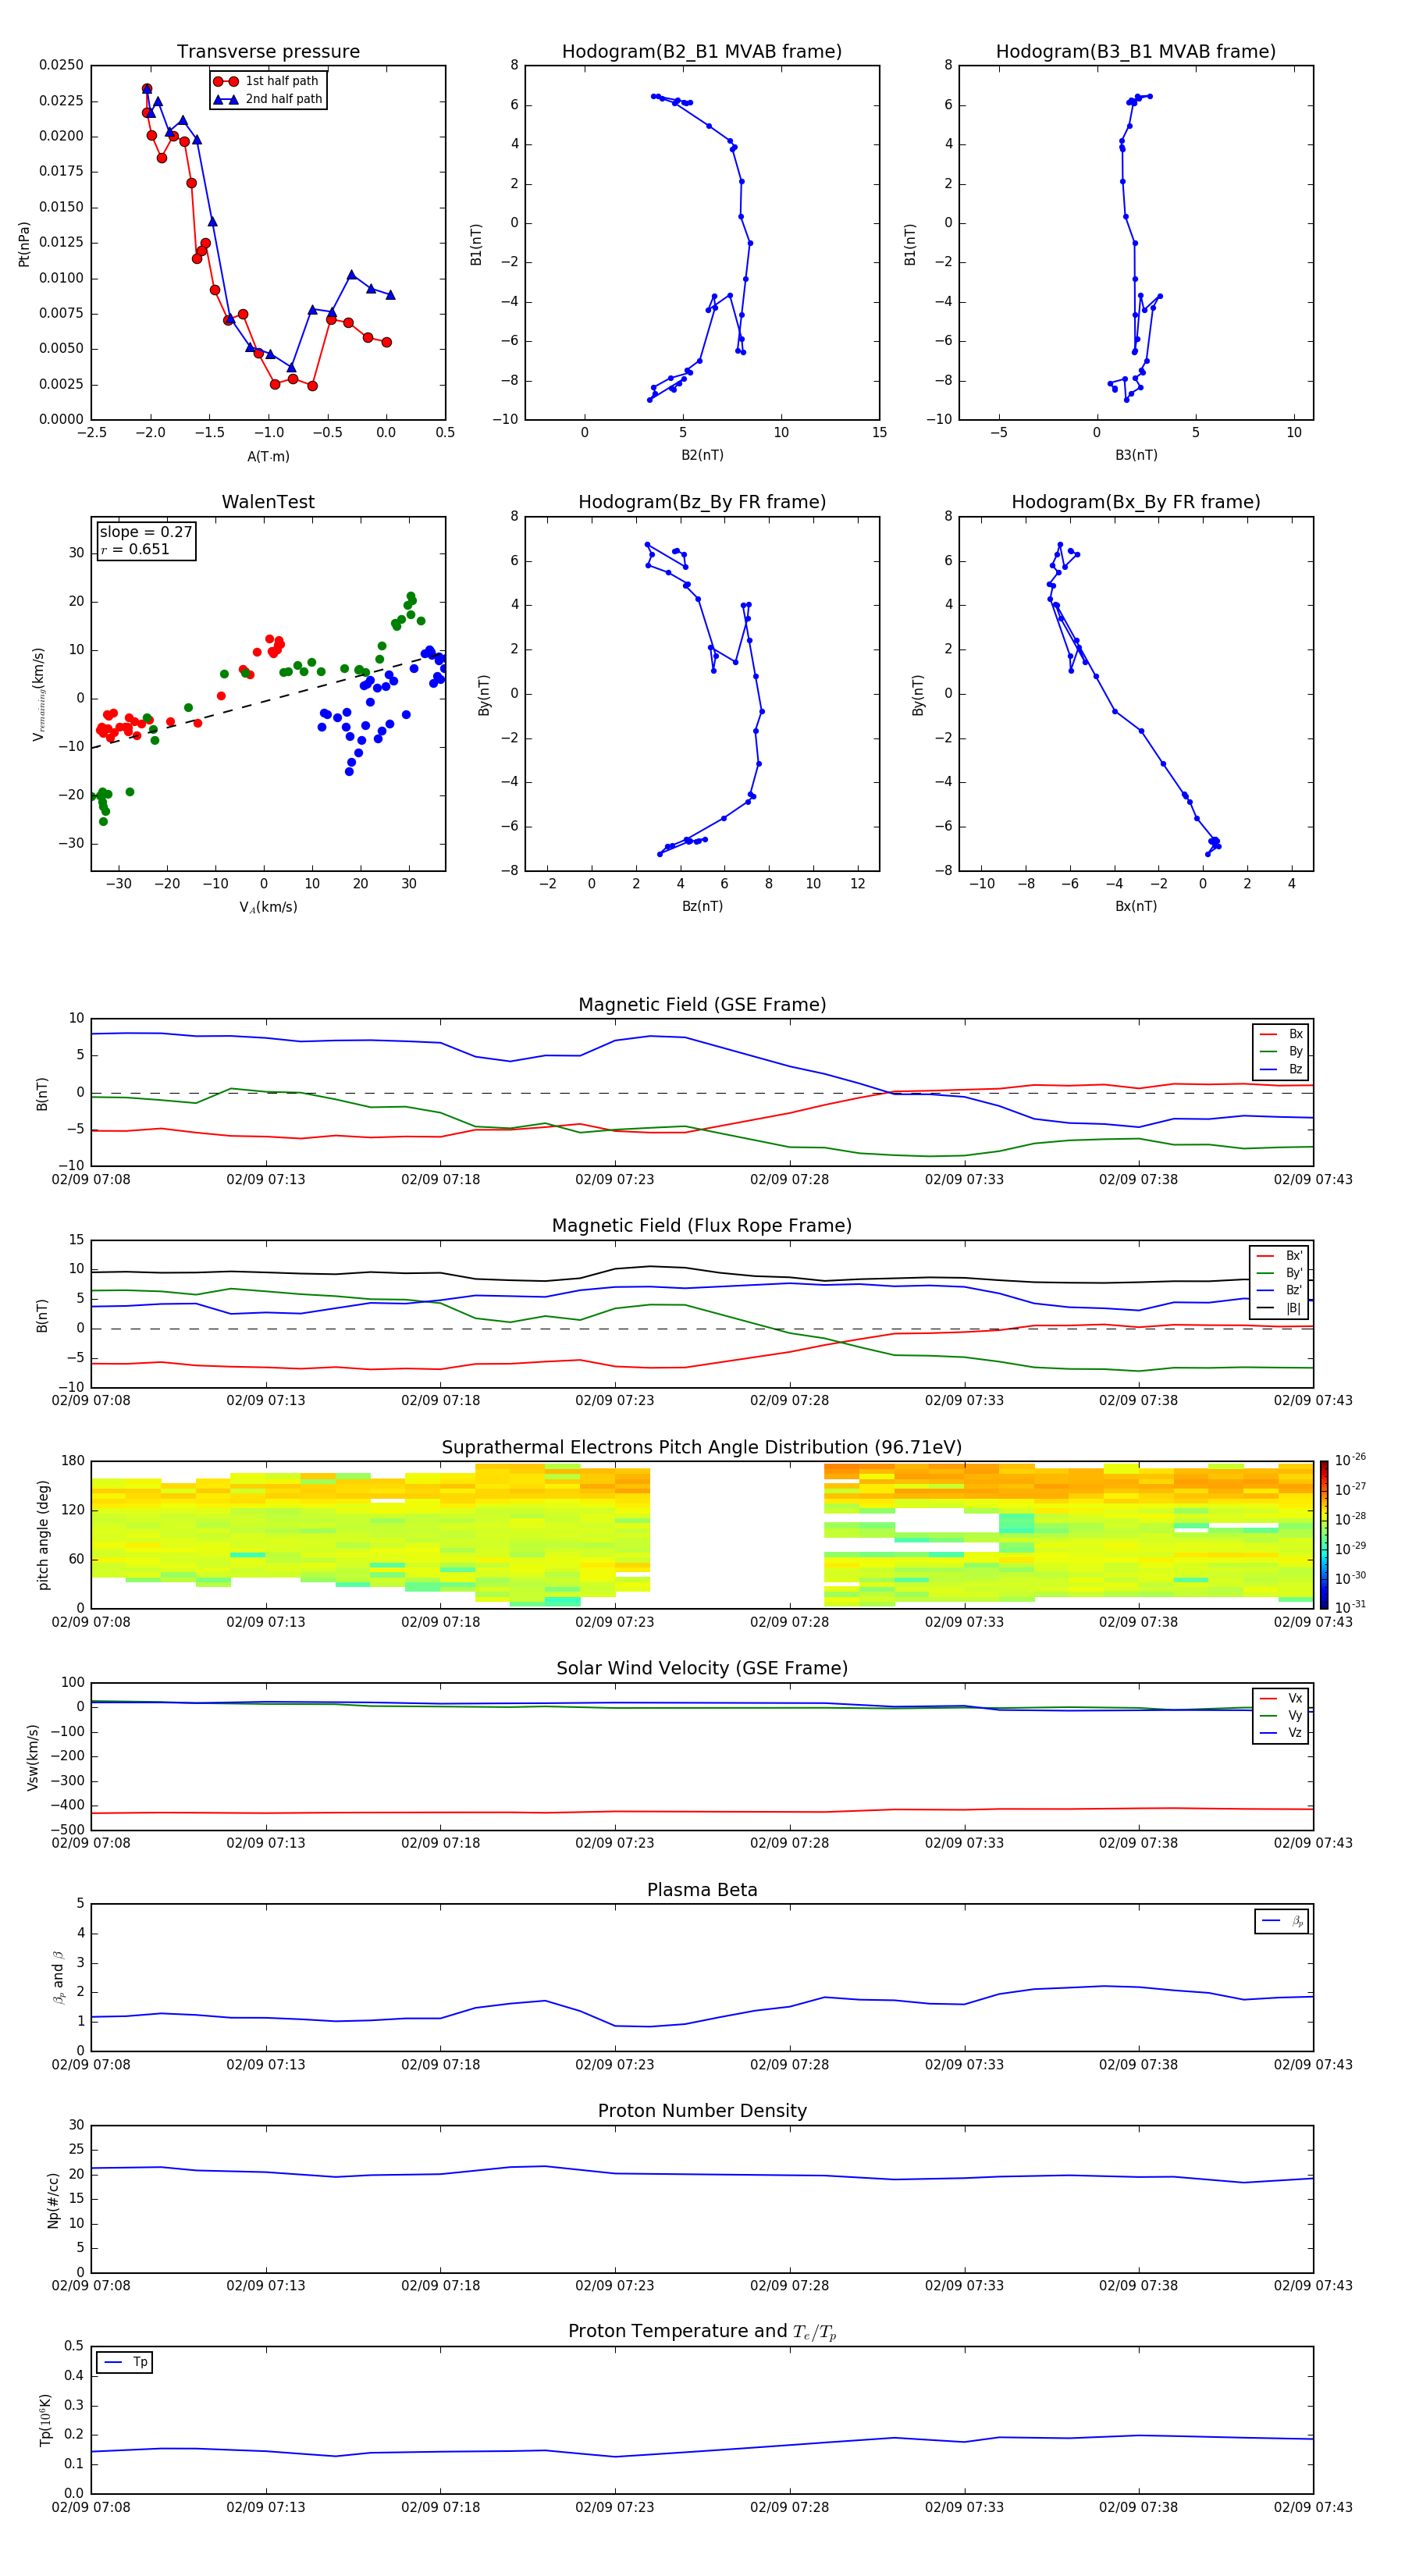1405x2576 pixels.
Task: Click 'B2(nT)' x-axis label
Action: 702,455
